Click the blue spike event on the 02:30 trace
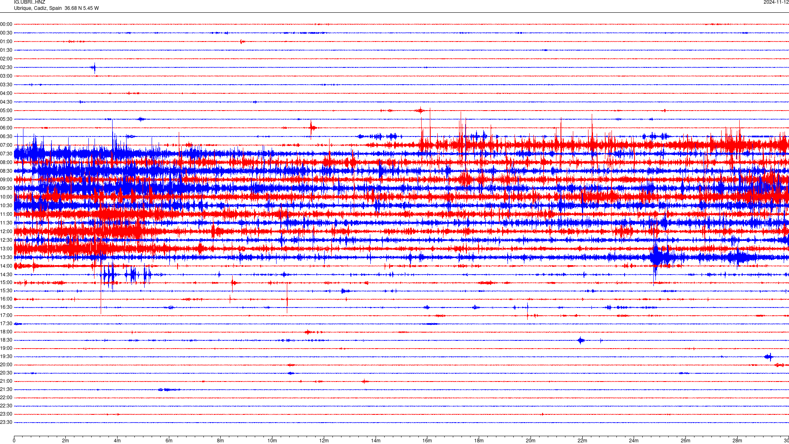The width and height of the screenshot is (789, 444). (x=94, y=68)
